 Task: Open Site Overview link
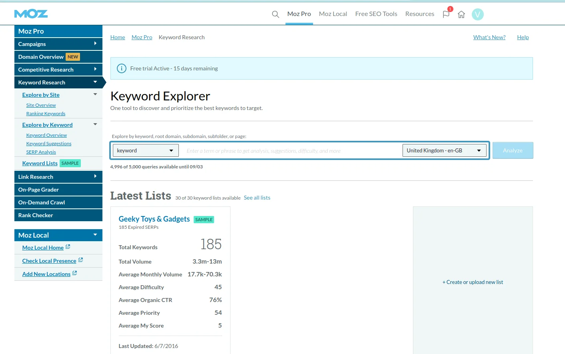[x=41, y=105]
